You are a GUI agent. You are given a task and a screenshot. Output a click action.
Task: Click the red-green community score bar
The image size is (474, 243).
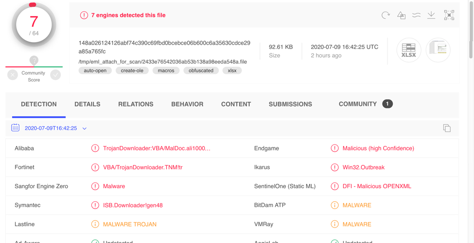(x=34, y=66)
